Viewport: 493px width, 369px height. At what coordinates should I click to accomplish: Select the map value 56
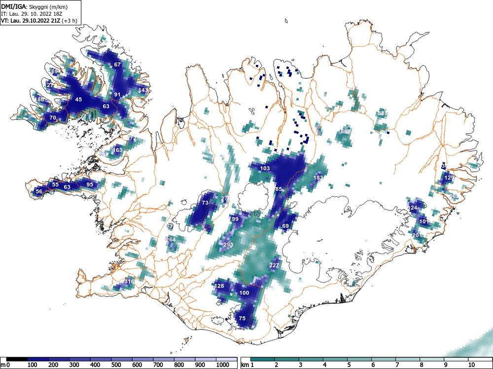click(x=39, y=191)
